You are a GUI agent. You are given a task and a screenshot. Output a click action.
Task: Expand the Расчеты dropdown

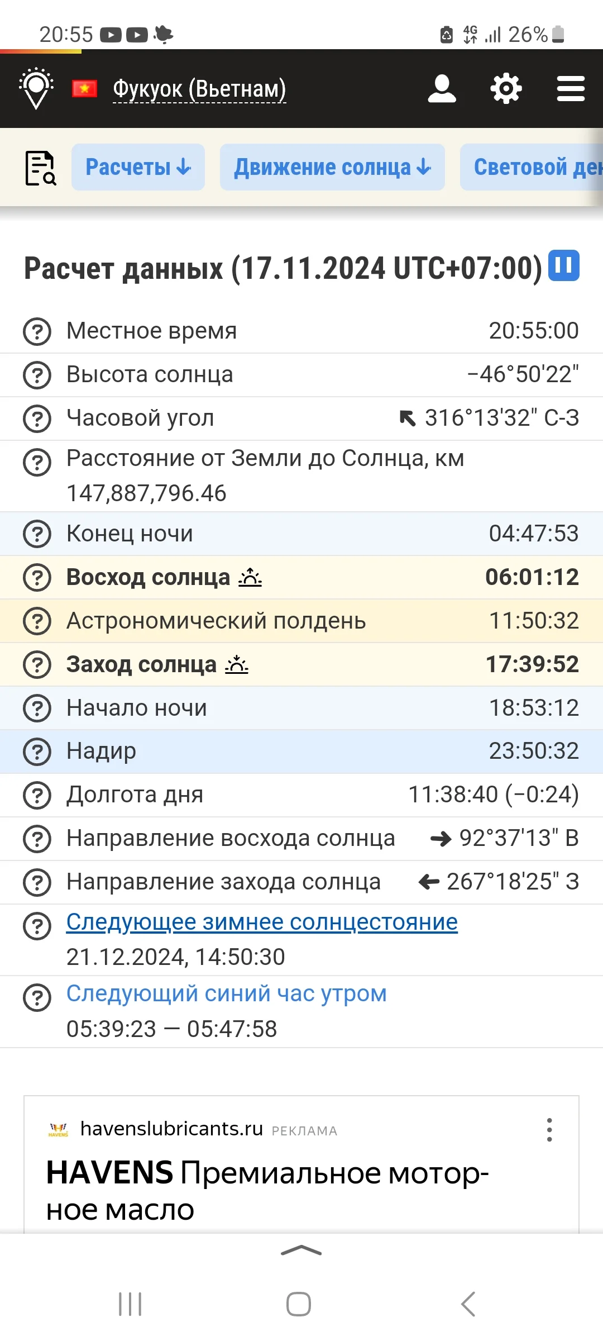coord(138,167)
